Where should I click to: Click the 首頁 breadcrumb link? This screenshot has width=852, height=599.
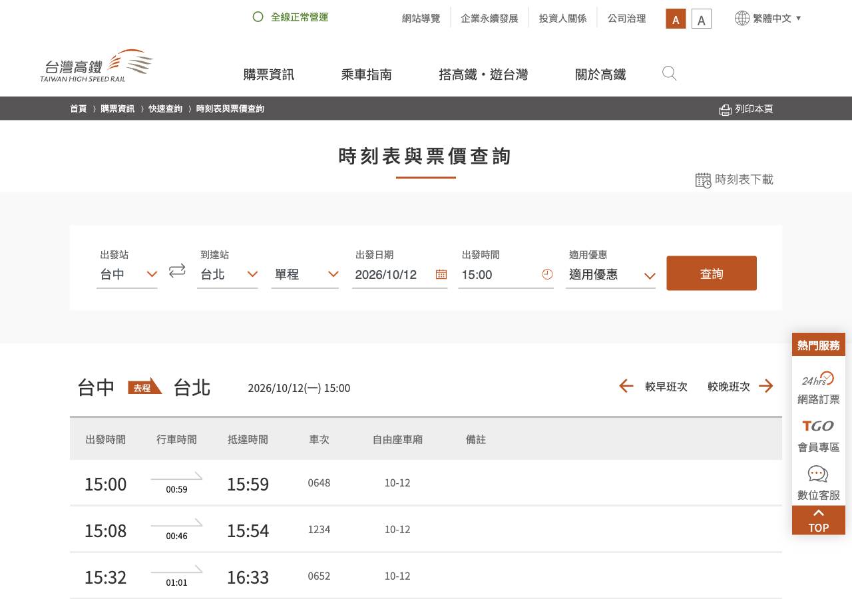pos(79,108)
